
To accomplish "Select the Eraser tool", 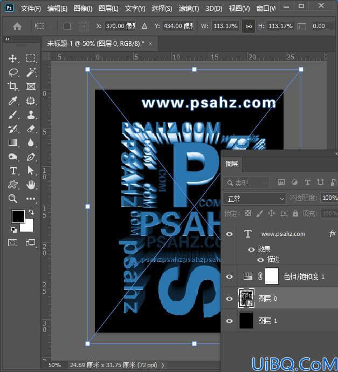I will (x=31, y=129).
